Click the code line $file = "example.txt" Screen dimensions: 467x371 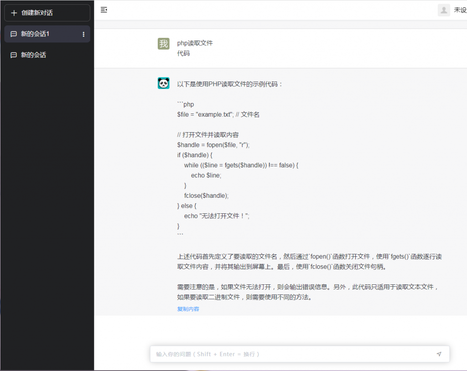coord(218,115)
